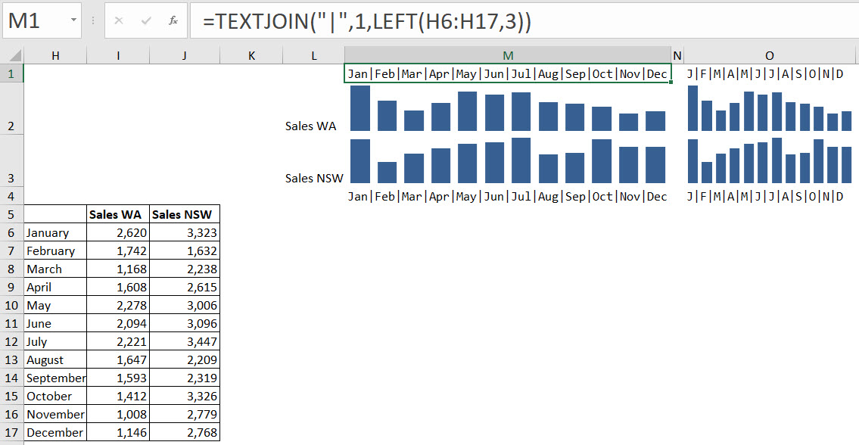Click the December sales WA value 1,146
Viewport: 859px width, 445px height.
pos(118,433)
